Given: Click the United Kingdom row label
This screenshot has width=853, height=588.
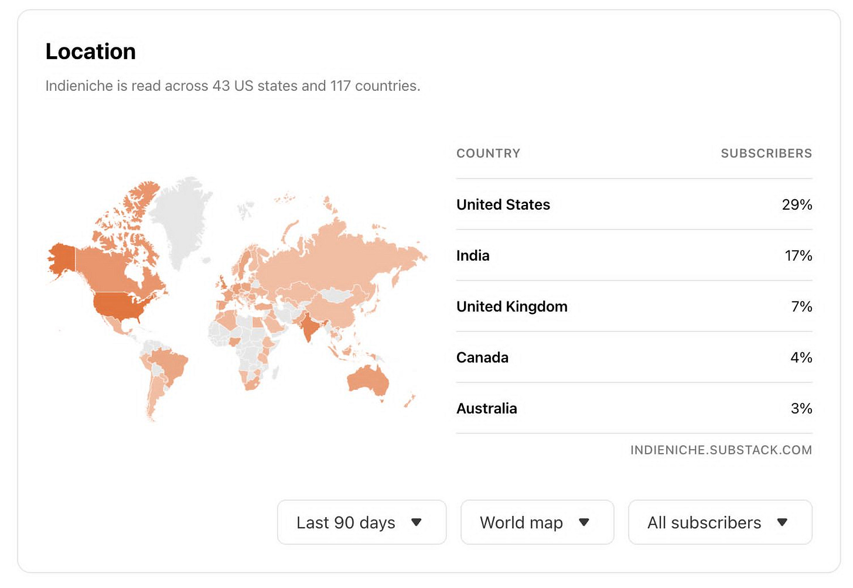Looking at the screenshot, I should tap(512, 306).
